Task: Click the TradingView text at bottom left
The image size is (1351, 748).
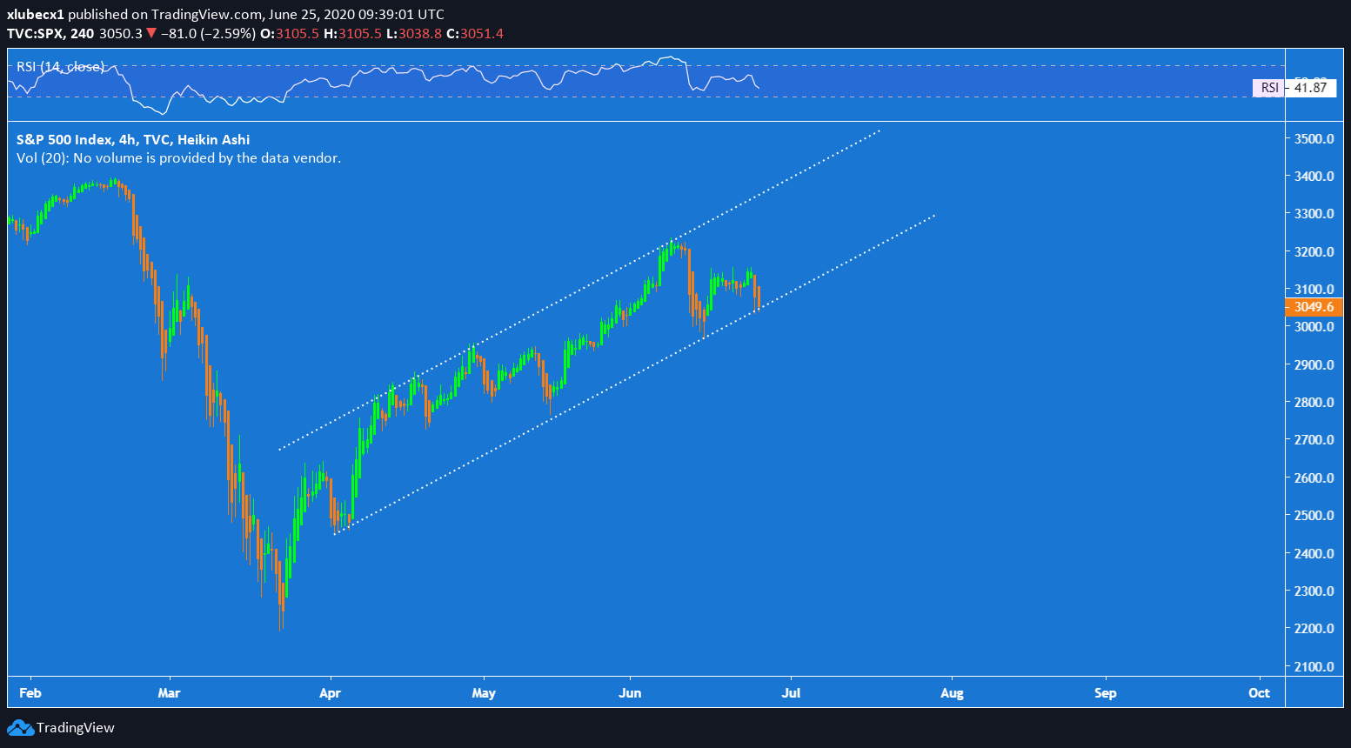Action: (x=76, y=728)
